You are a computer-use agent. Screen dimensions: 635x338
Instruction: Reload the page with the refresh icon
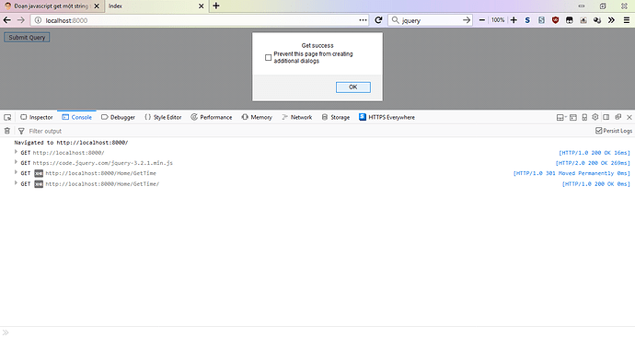coord(378,20)
